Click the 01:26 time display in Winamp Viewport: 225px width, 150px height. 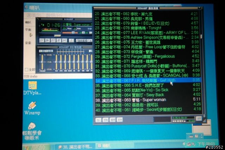54,25
